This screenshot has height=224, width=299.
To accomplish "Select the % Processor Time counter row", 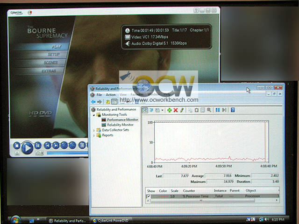I will pyautogui.click(x=213, y=196).
